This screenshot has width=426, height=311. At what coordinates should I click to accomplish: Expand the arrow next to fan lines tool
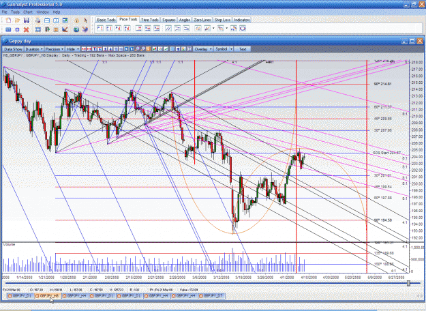click(x=213, y=28)
